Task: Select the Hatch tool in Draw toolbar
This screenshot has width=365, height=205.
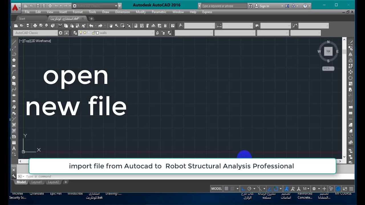Action: 14,125
